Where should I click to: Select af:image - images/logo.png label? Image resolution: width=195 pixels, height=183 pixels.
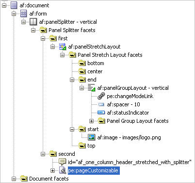click(x=129, y=137)
